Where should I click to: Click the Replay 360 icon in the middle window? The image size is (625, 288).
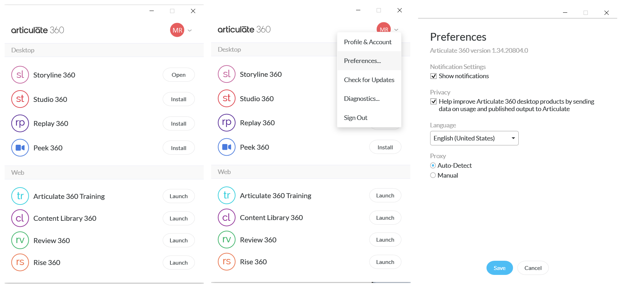click(227, 123)
